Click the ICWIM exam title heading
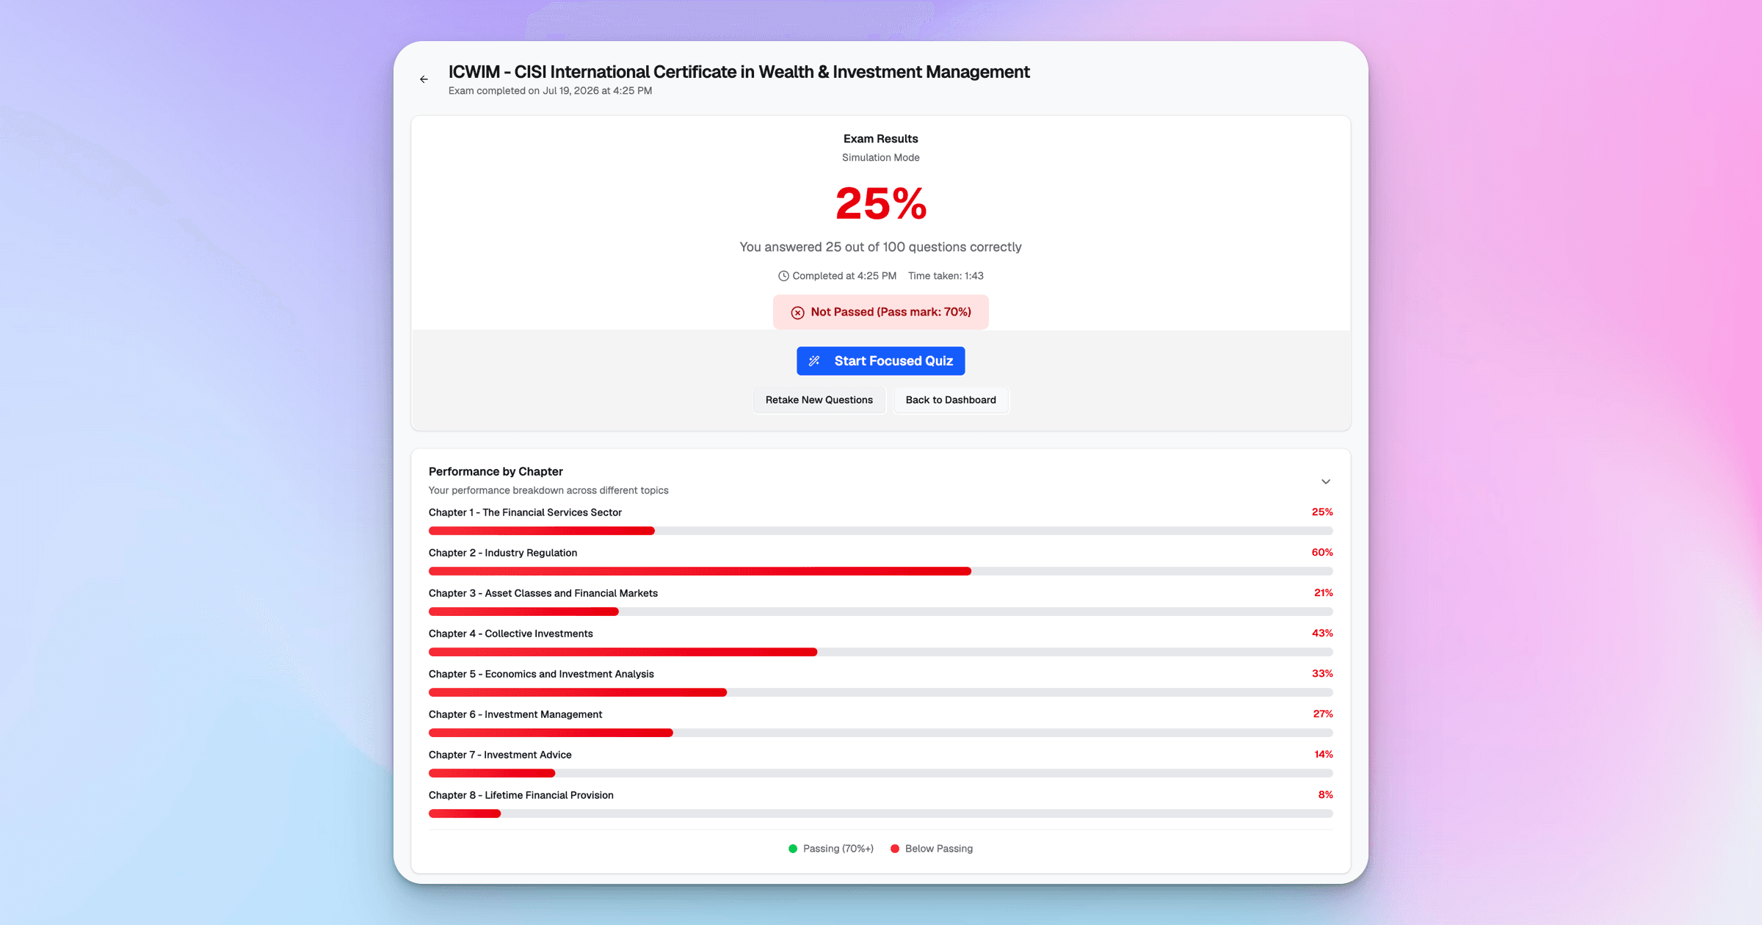Screen dimensions: 1762x925 pyautogui.click(x=739, y=72)
